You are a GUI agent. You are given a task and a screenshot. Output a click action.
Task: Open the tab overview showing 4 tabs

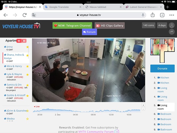(x=162, y=15)
